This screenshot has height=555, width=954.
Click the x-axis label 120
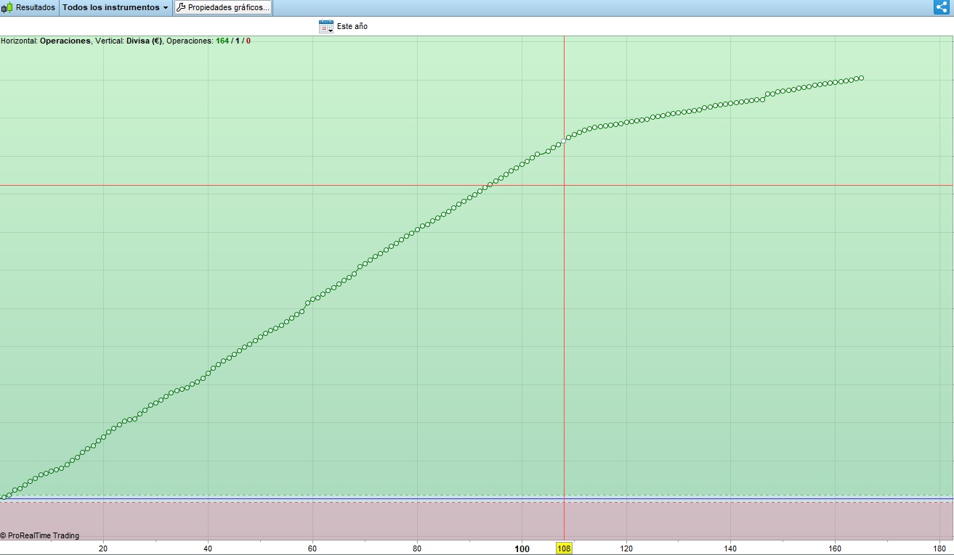tap(626, 548)
